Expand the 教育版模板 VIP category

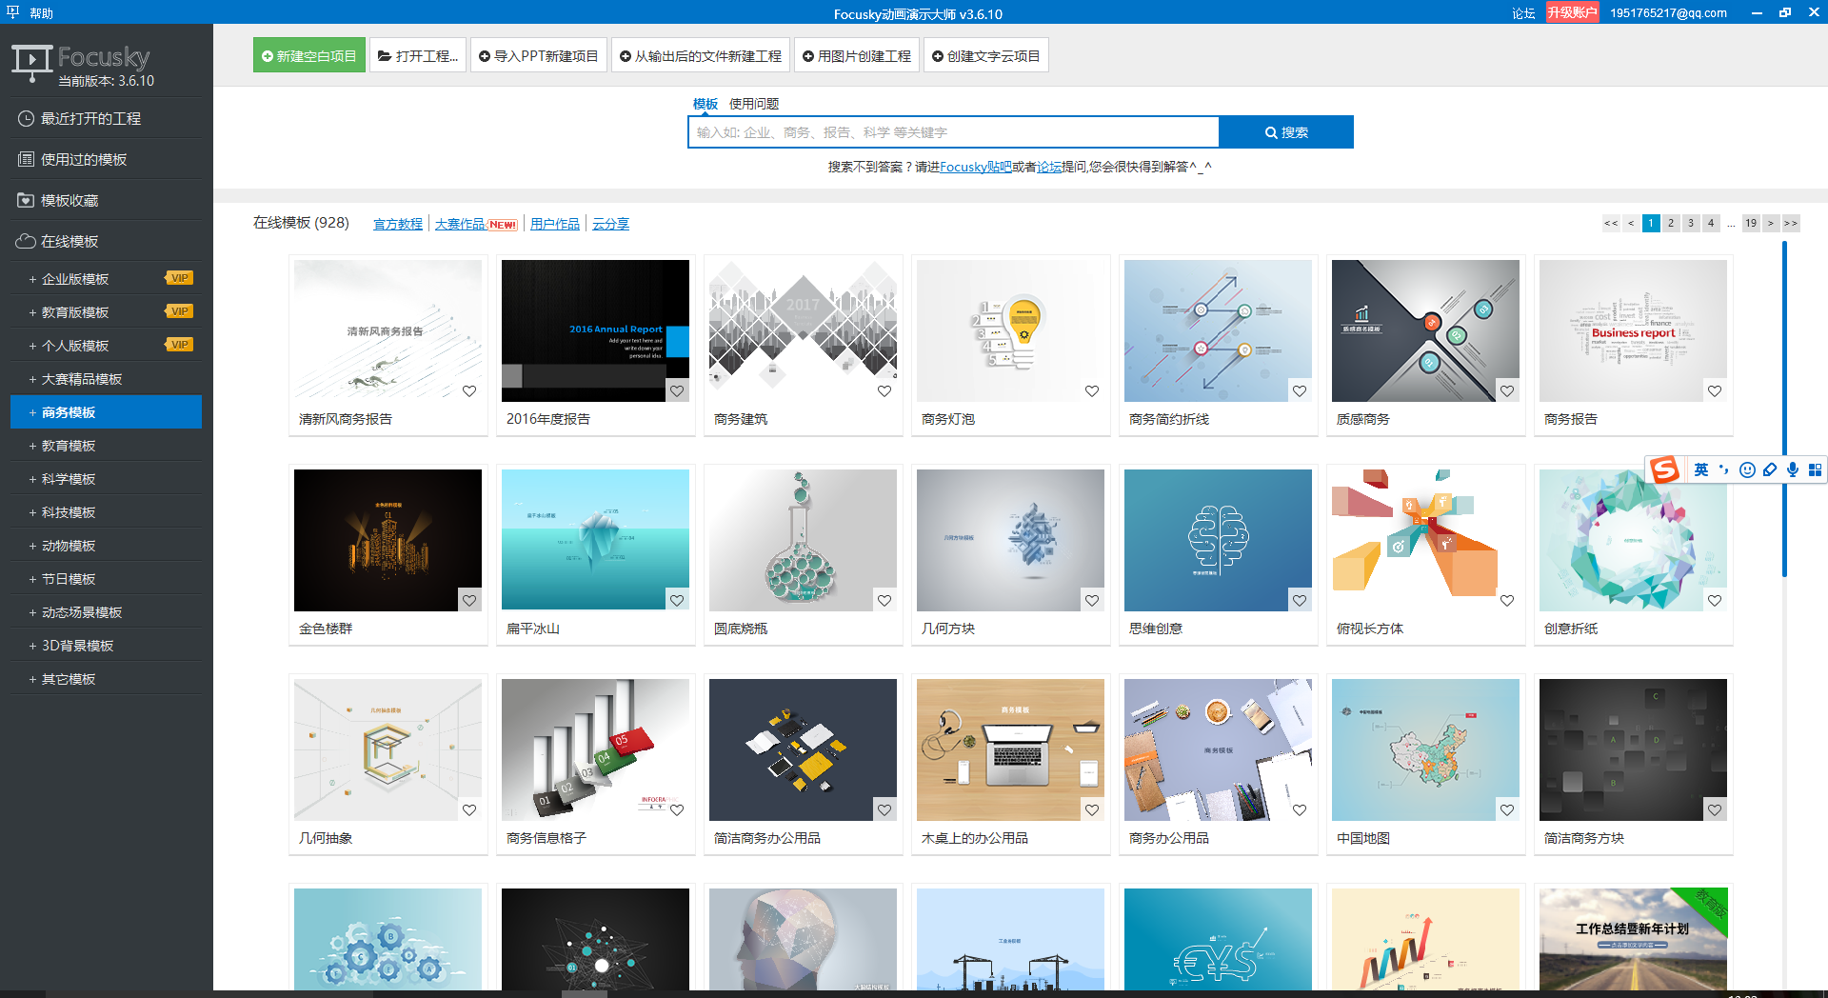pos(107,311)
